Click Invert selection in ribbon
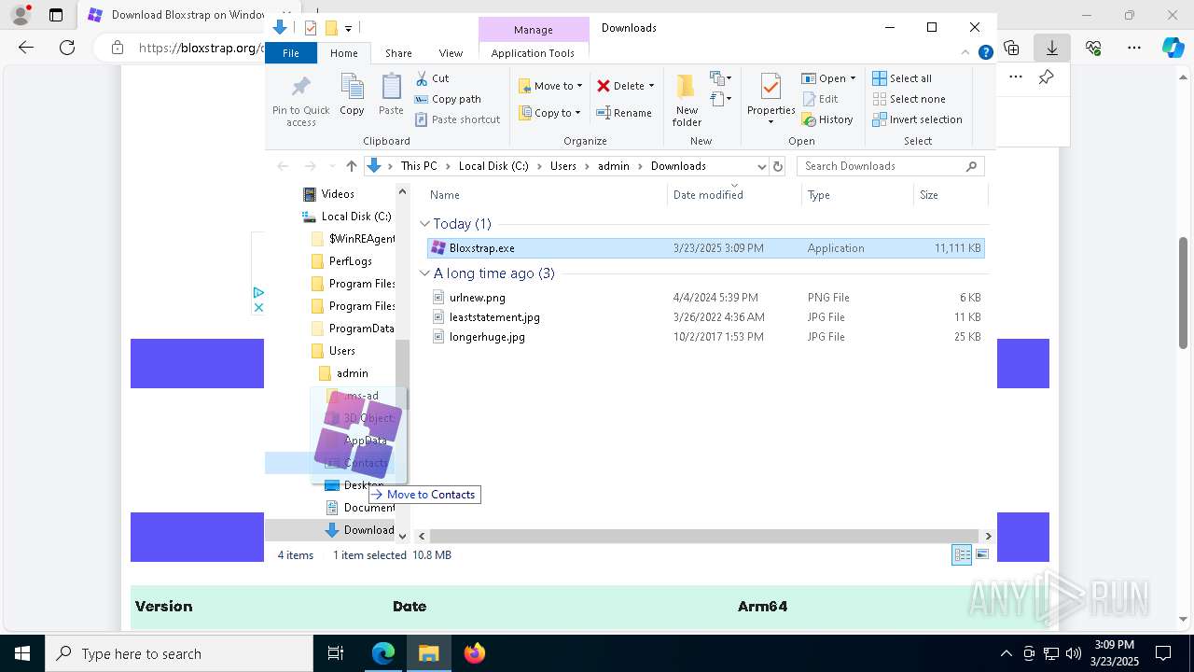Image resolution: width=1194 pixels, height=672 pixels. (x=918, y=119)
